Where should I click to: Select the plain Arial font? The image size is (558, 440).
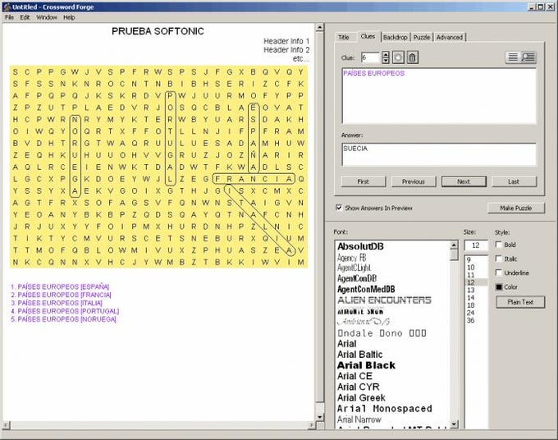pyautogui.click(x=346, y=344)
